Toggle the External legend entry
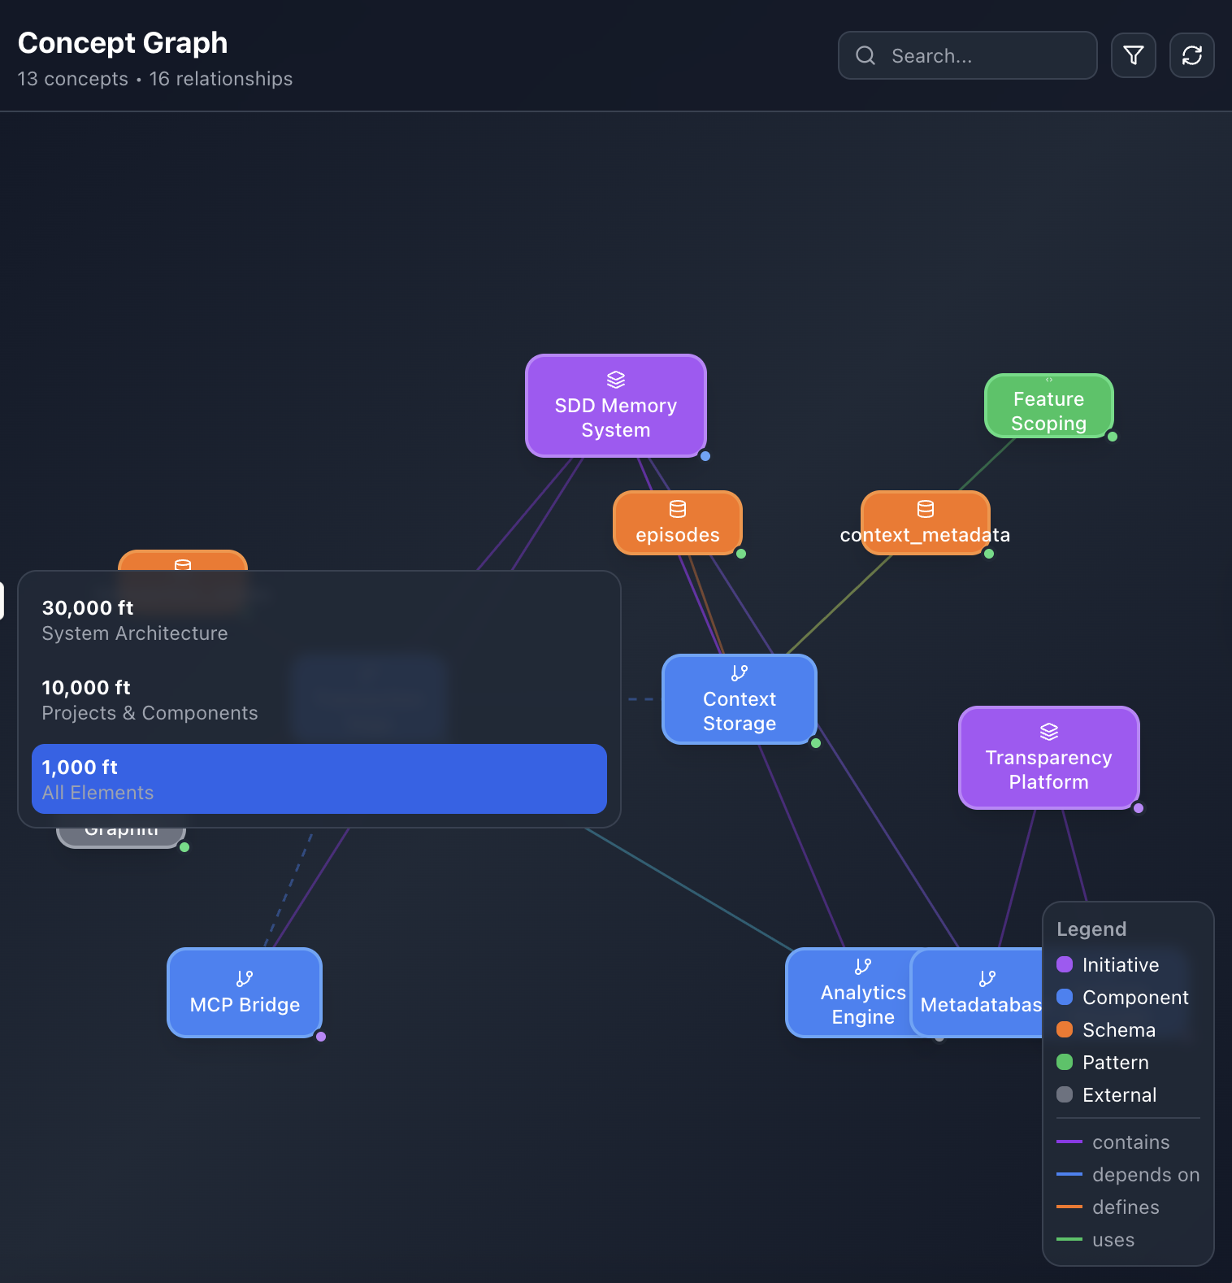The image size is (1232, 1283). 1119,1094
